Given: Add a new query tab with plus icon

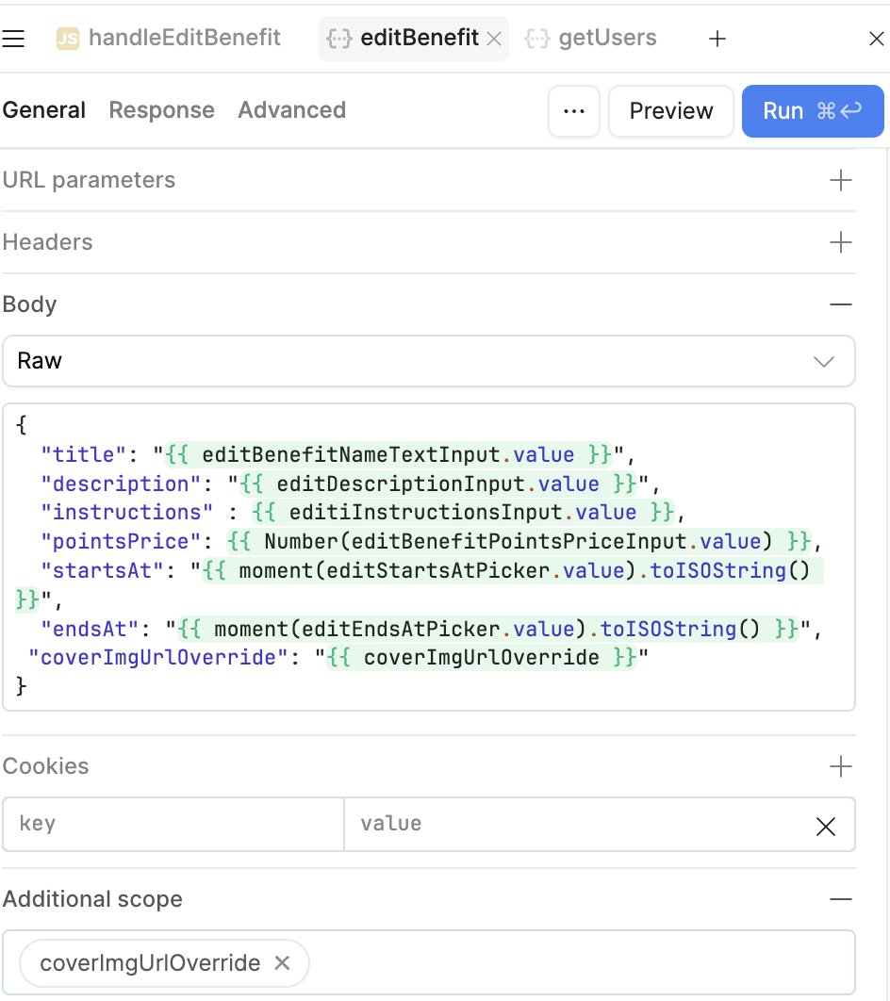Looking at the screenshot, I should click(x=717, y=39).
